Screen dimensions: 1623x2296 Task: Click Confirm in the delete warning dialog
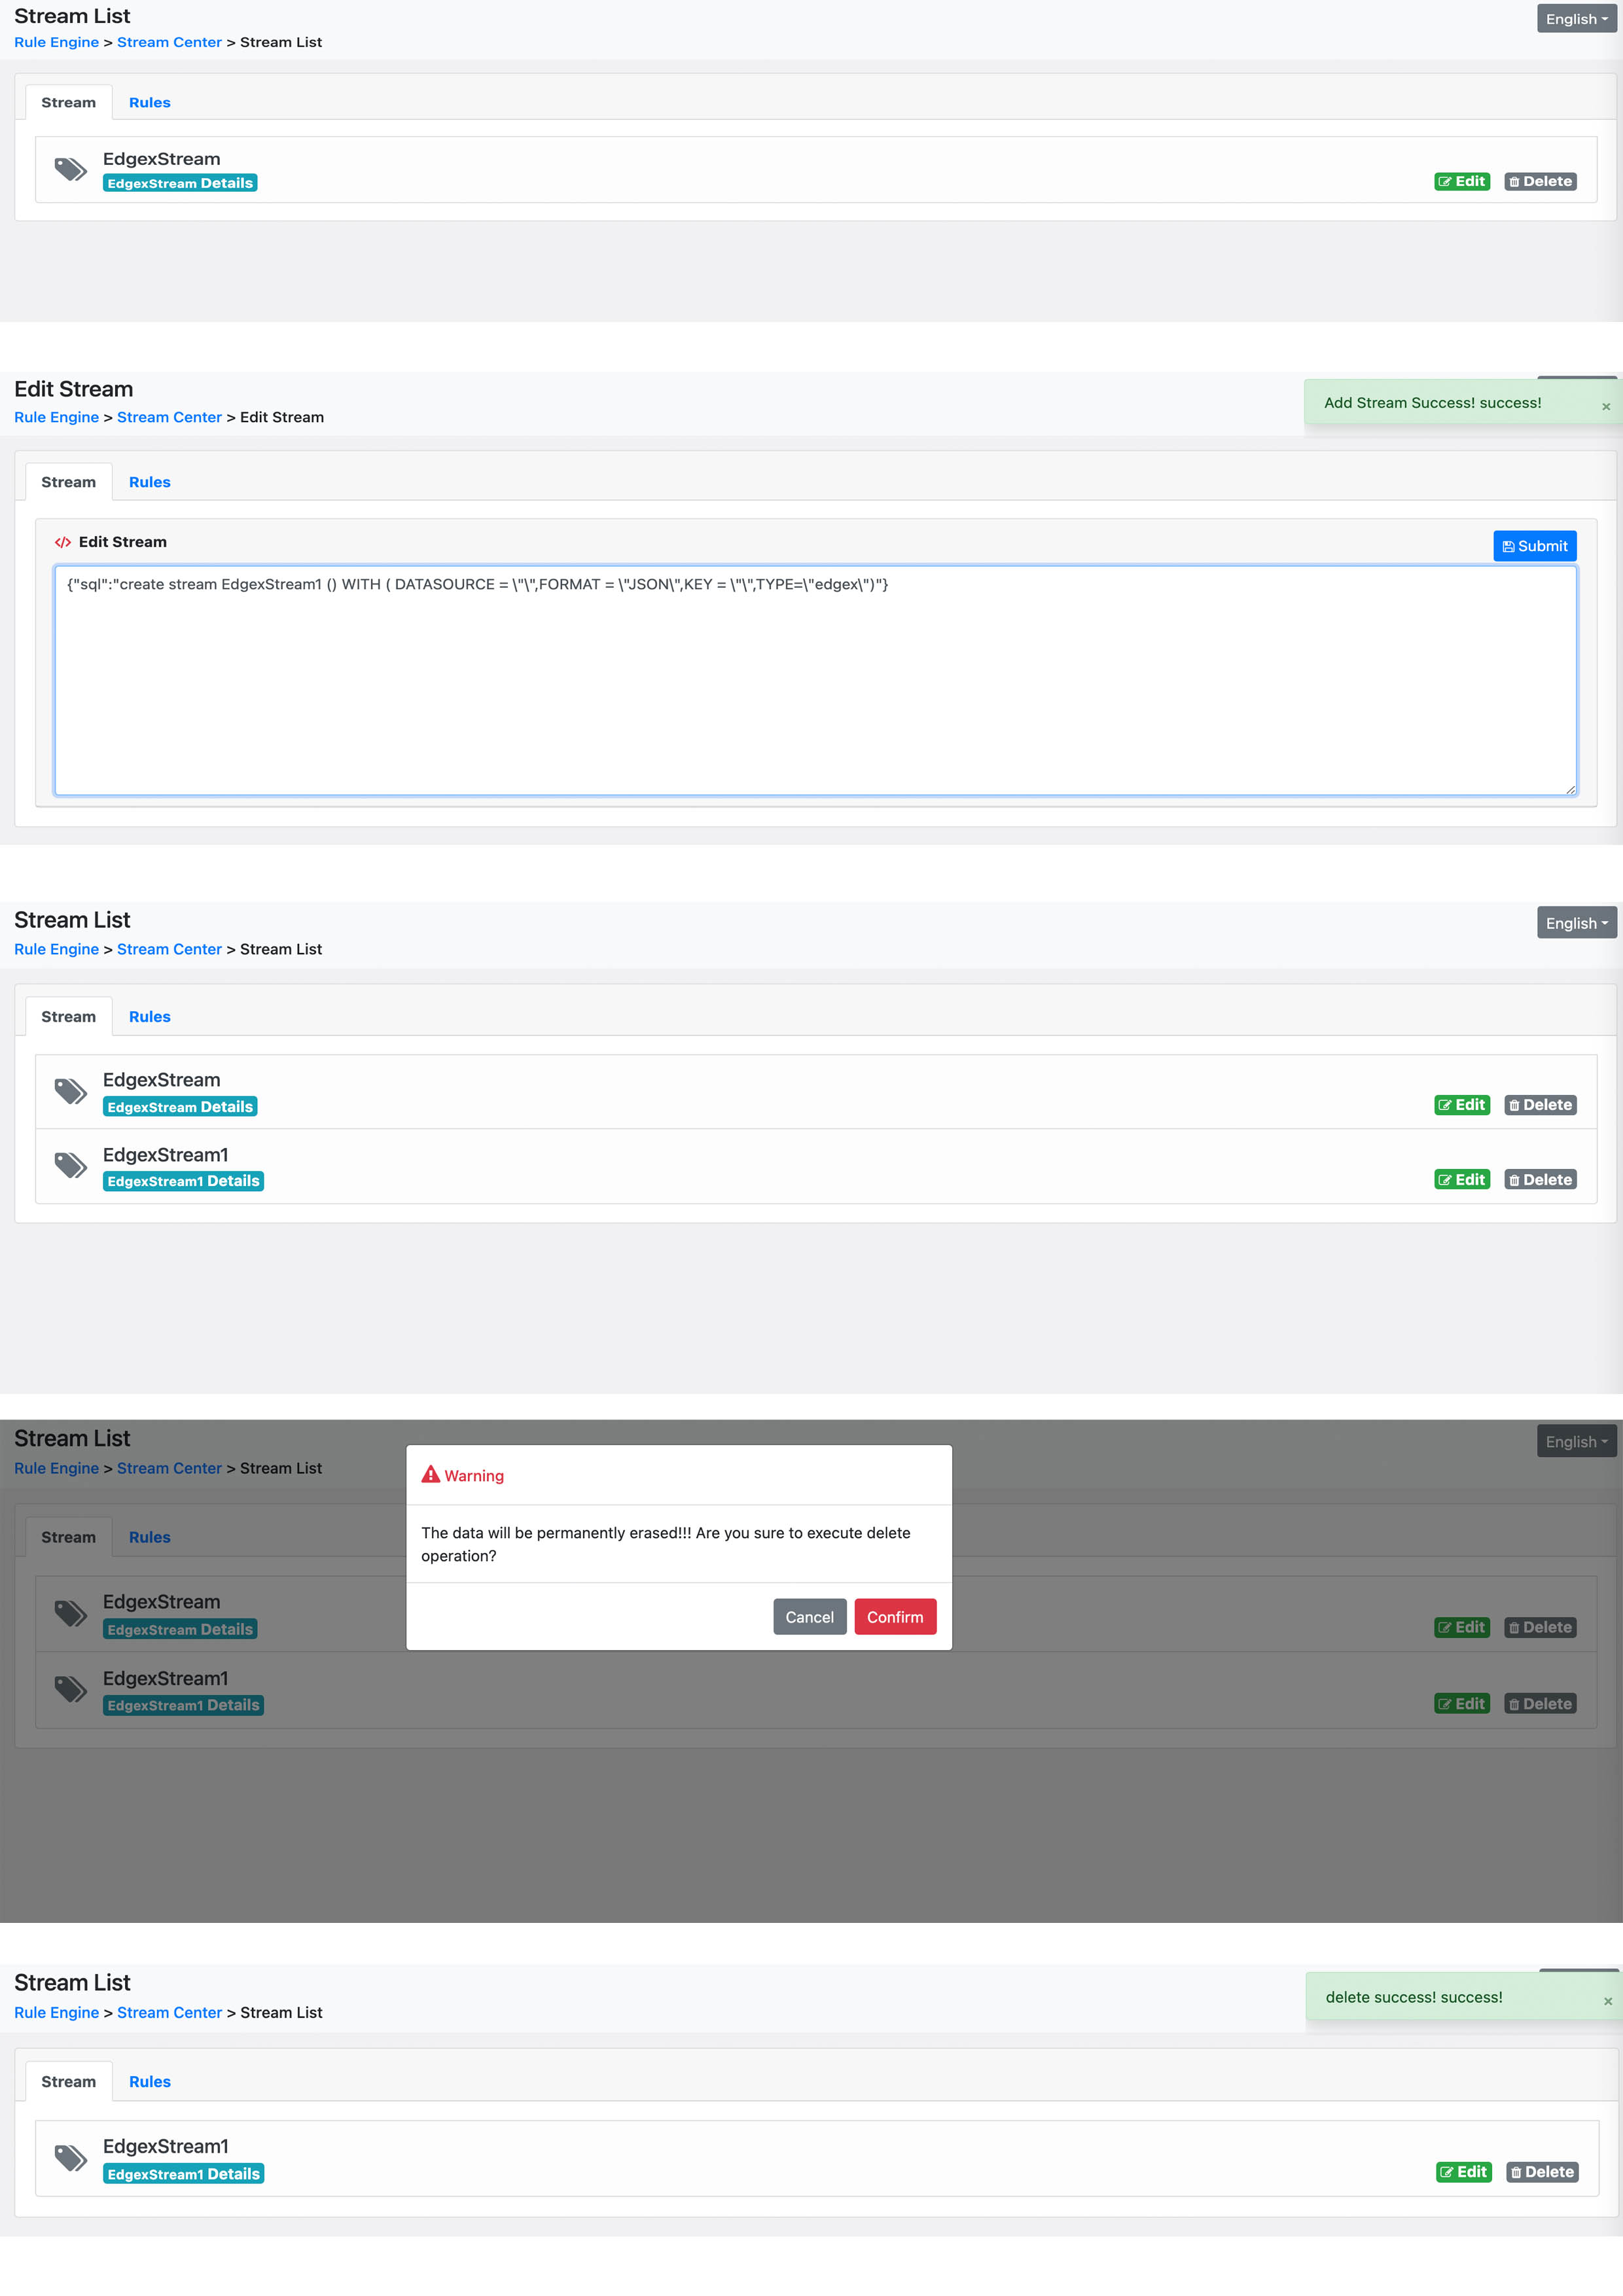click(895, 1617)
